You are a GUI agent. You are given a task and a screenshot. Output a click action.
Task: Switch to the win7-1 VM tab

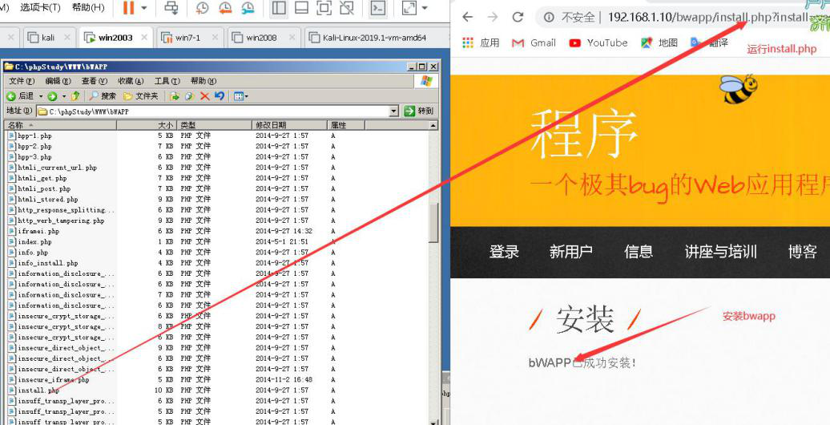click(x=188, y=38)
